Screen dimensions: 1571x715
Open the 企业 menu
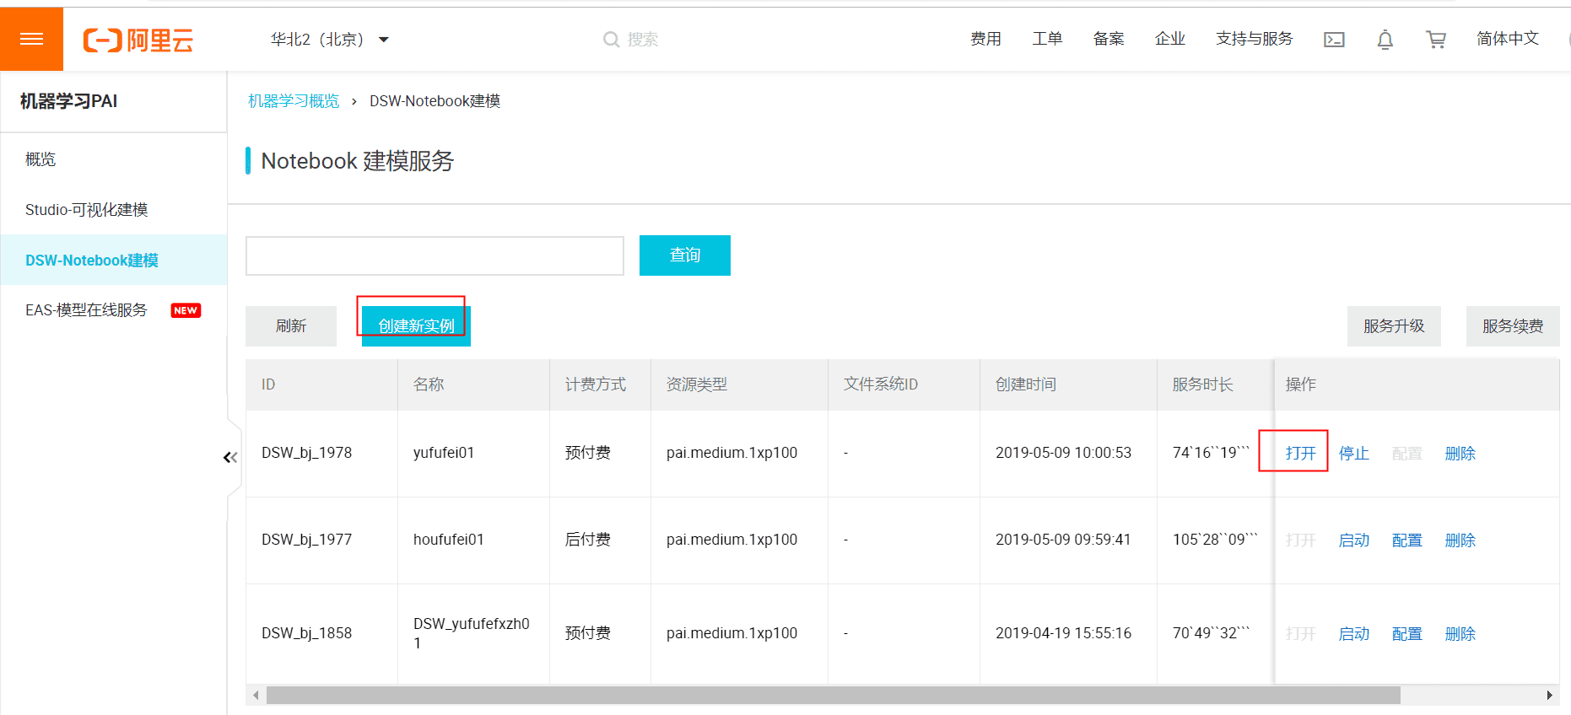tap(1170, 39)
